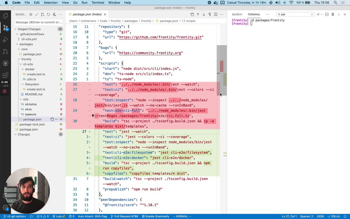Viewport: 350px width, 219px height.
Task: Click the ESLint status bar item
Action: [333, 216]
